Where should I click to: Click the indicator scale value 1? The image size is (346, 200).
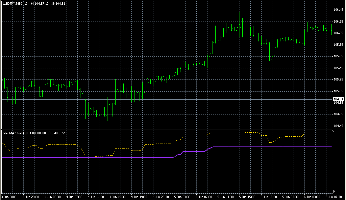(x=334, y=133)
